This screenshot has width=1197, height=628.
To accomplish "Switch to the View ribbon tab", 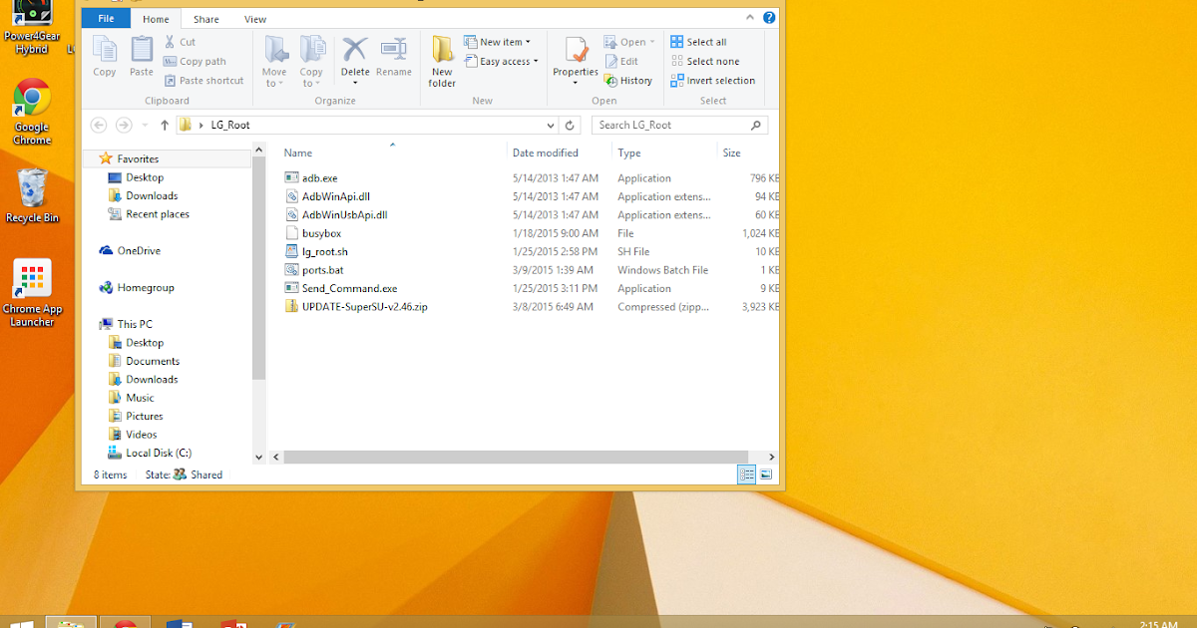I will [x=255, y=19].
